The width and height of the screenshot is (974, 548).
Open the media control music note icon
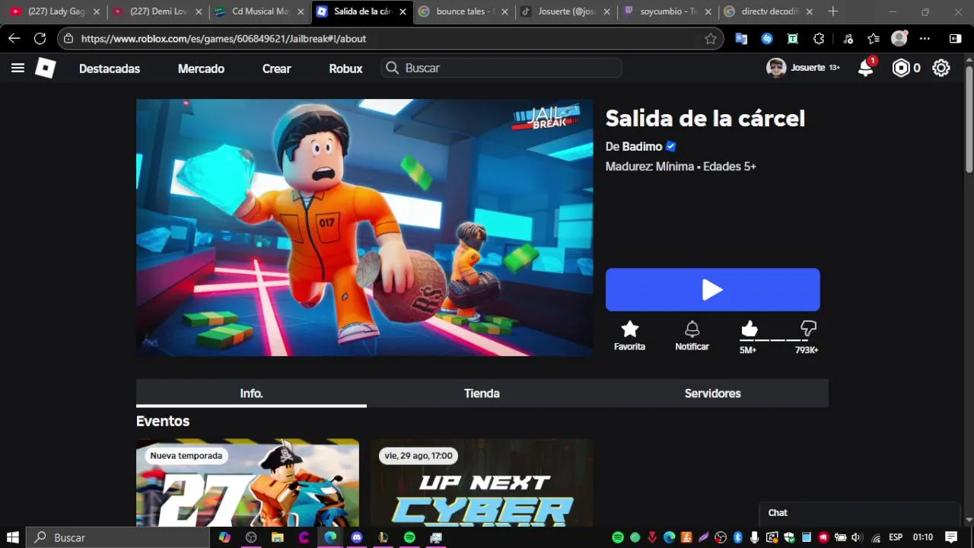[x=848, y=39]
